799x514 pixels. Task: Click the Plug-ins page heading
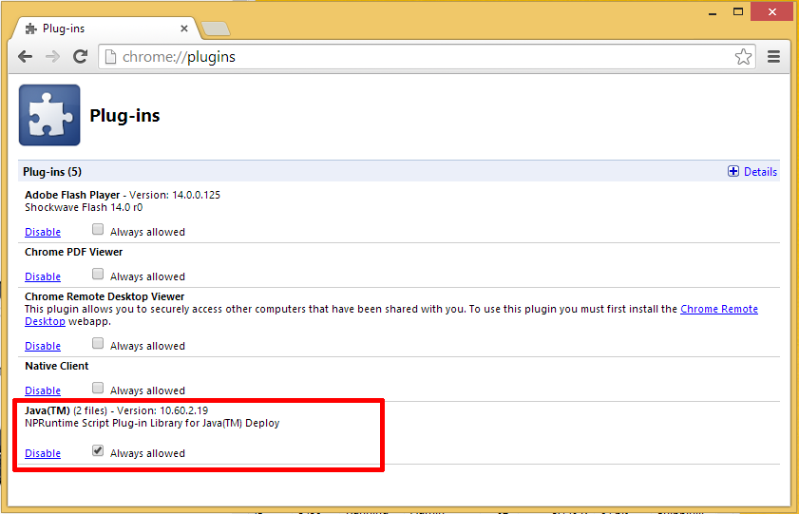tap(124, 116)
